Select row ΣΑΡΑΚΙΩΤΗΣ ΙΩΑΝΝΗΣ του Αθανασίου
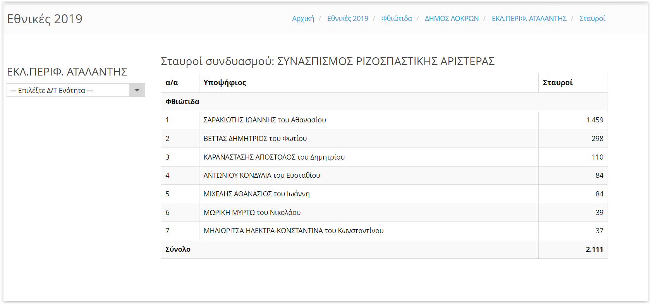Image resolution: width=651 pixels, height=304 pixels. coord(265,120)
